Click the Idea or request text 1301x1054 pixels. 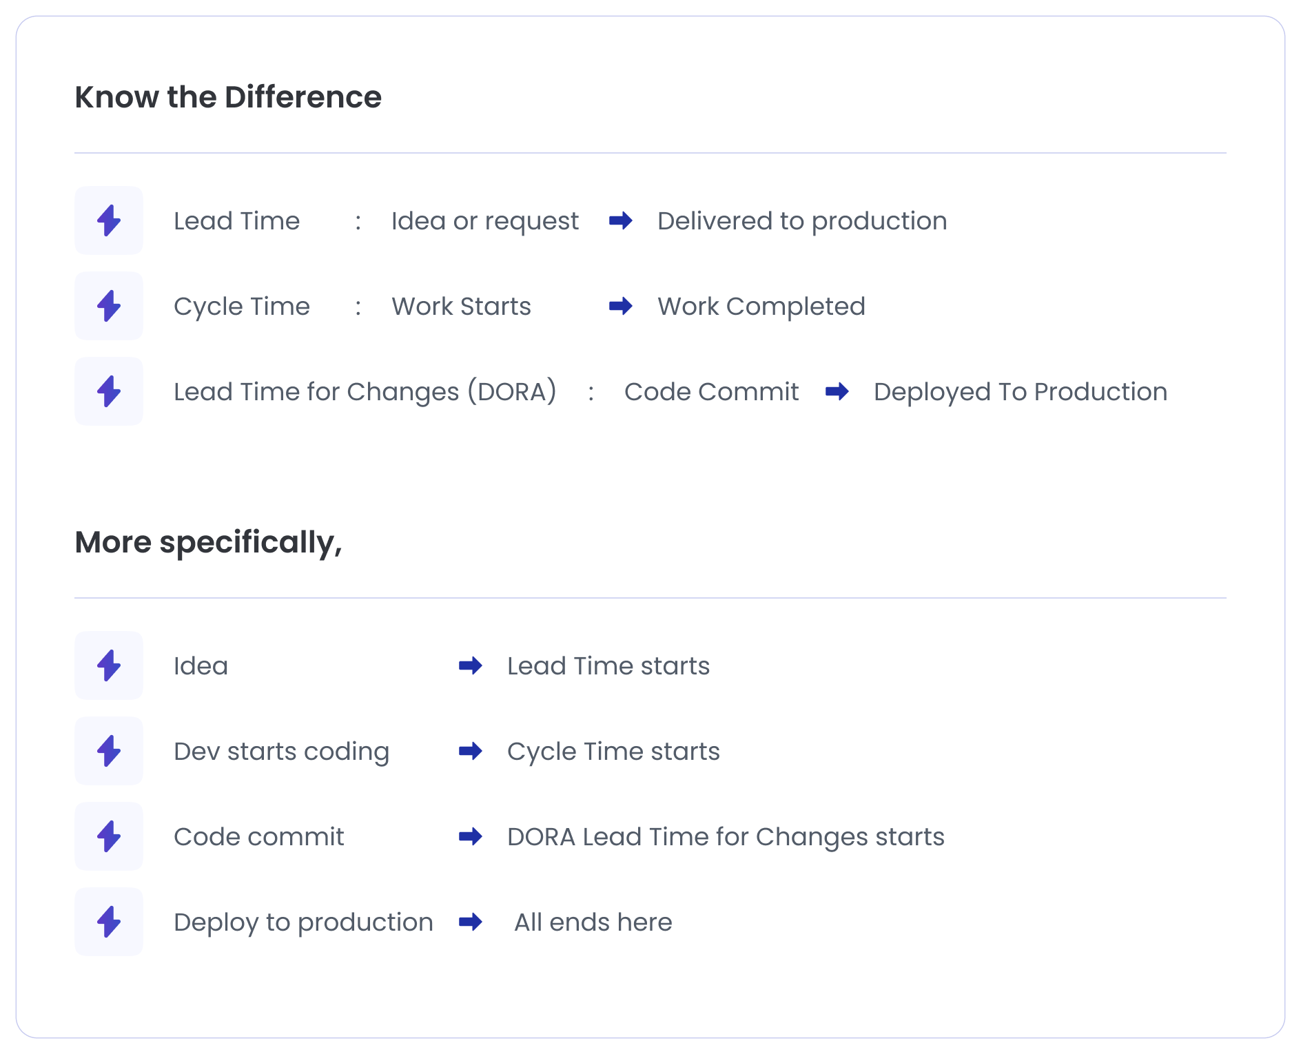click(x=484, y=221)
